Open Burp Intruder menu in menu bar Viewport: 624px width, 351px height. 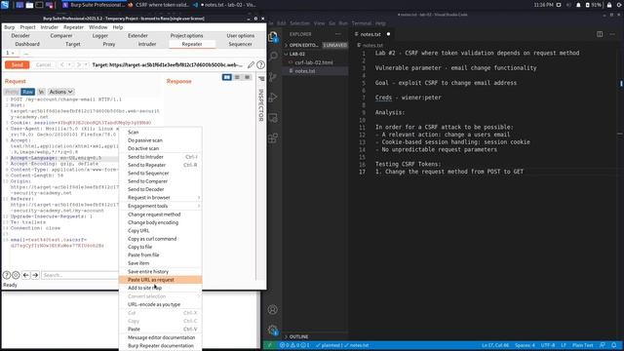[50, 27]
